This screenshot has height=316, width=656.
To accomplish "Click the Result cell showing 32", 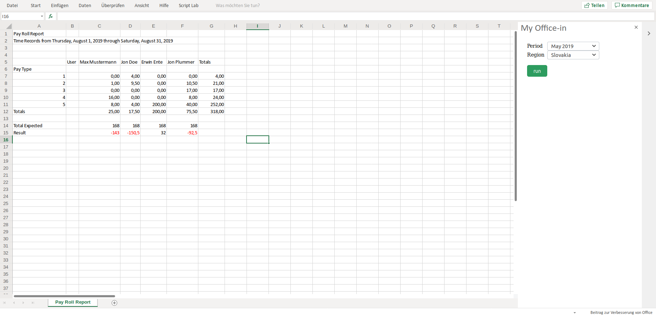I will coord(153,133).
